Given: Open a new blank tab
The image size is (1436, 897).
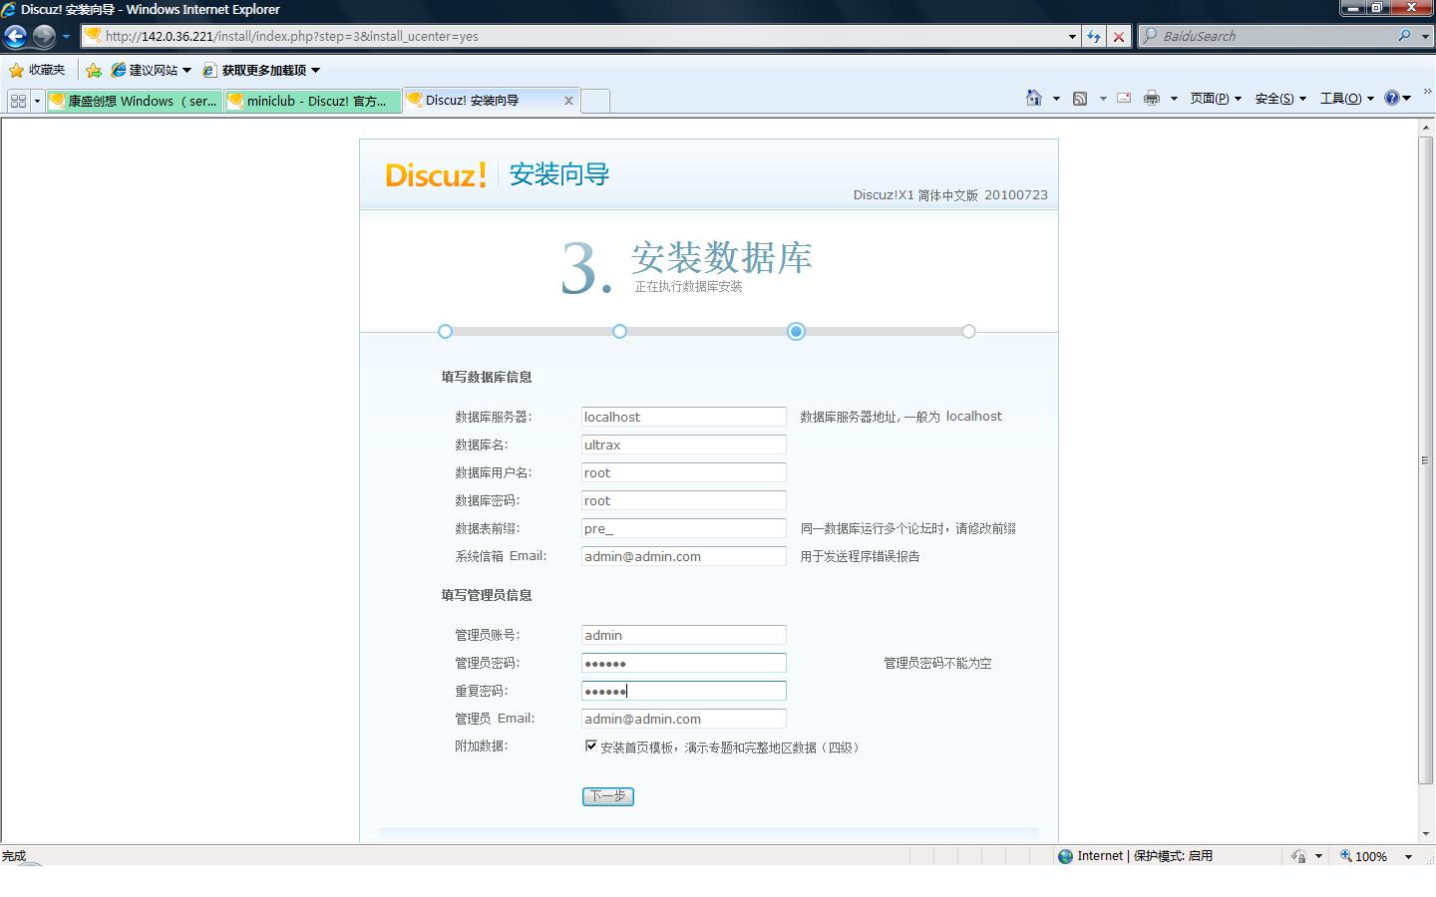Looking at the screenshot, I should tap(595, 101).
